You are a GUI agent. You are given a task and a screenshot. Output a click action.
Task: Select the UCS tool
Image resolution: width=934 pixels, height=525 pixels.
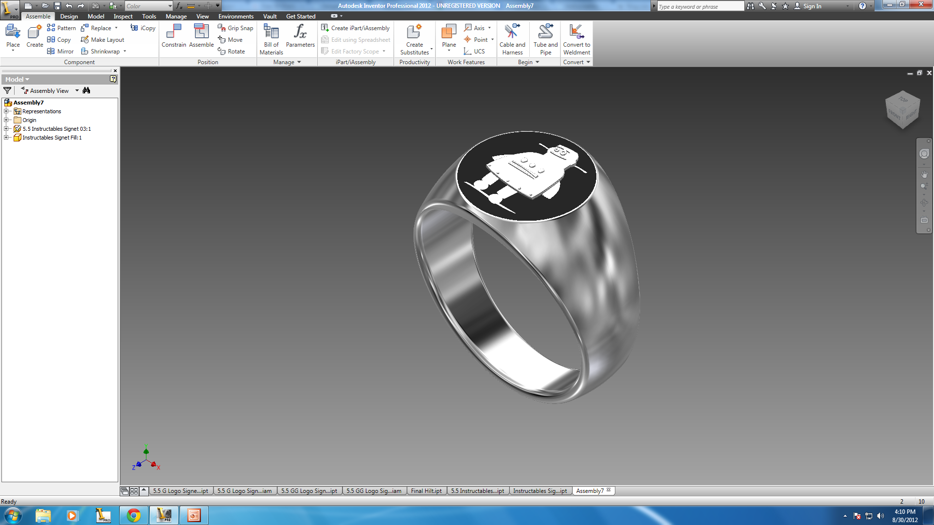(474, 51)
